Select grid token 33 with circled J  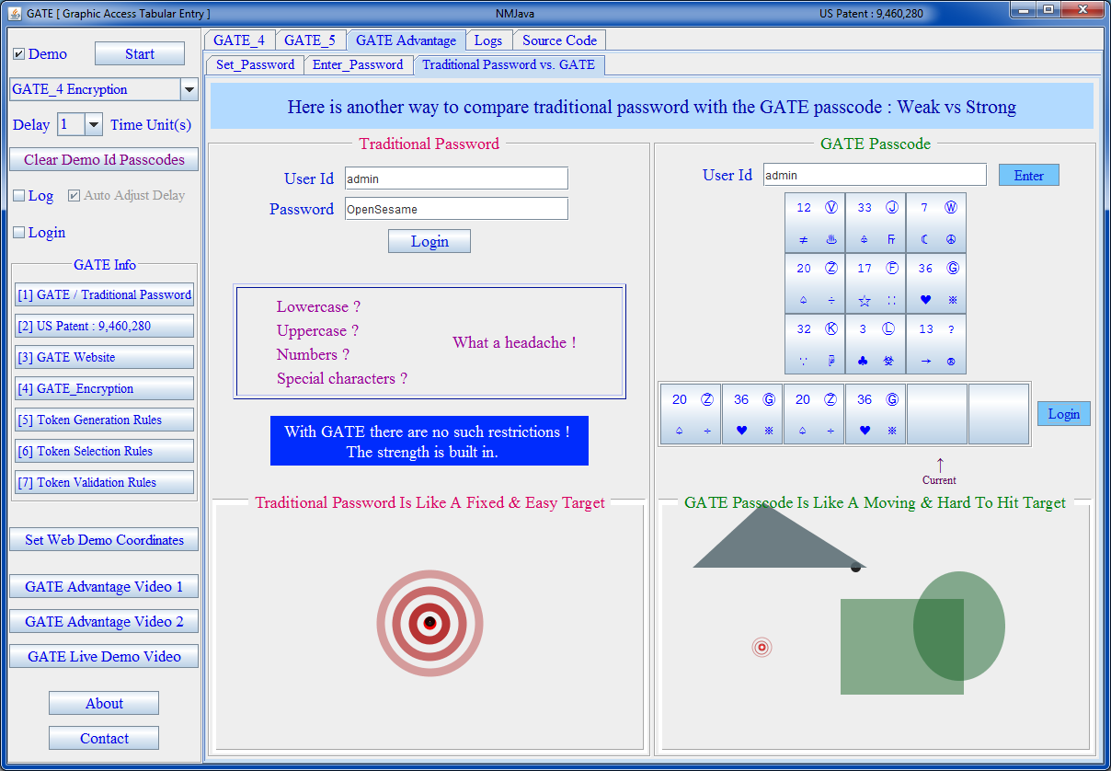pos(876,224)
